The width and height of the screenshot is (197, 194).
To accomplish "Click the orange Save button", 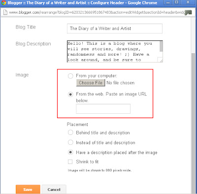I will pos(28,190).
